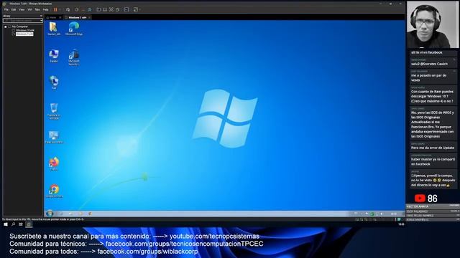Switch to the Windows 7 x64 tab
The width and height of the screenshot is (460, 258).
77,17
